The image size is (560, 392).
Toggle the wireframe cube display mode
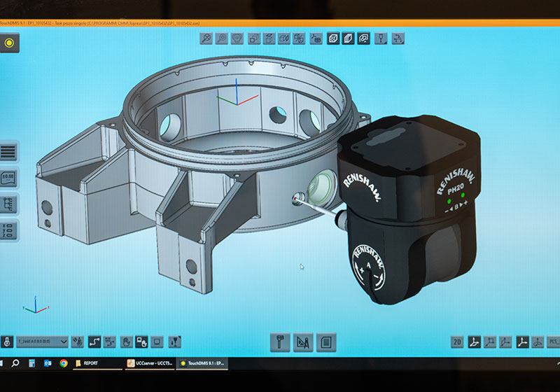[x=333, y=38]
